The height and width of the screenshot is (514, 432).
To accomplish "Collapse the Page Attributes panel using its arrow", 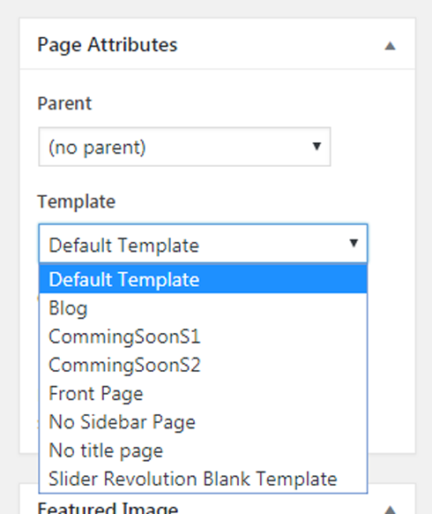I will click(390, 46).
